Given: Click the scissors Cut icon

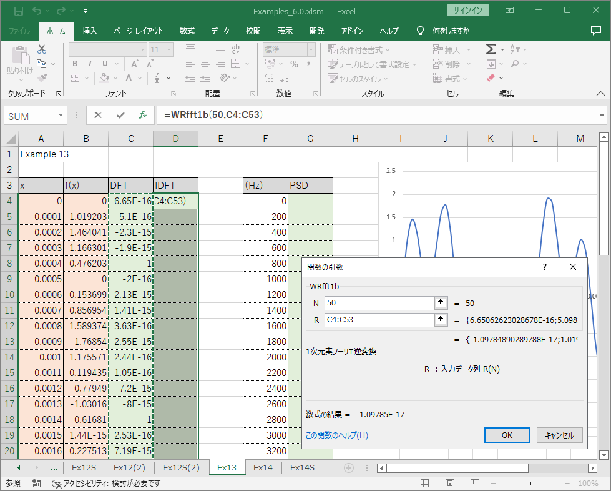Looking at the screenshot, I should [x=42, y=49].
